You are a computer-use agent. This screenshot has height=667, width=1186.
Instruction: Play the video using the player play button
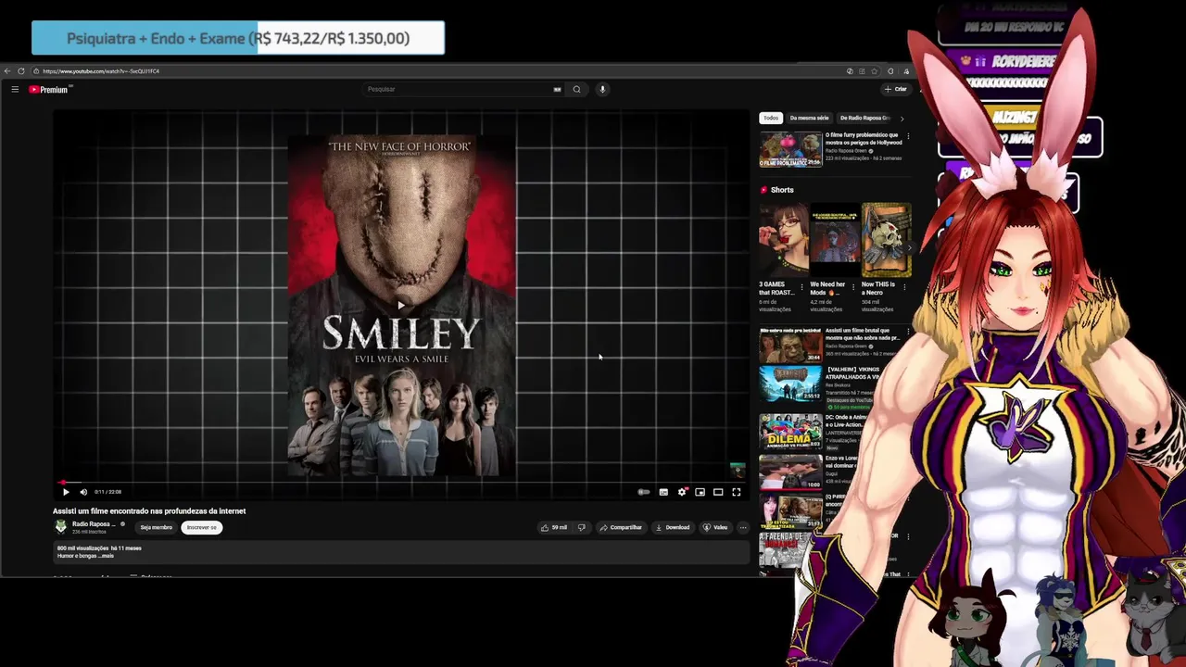66,492
